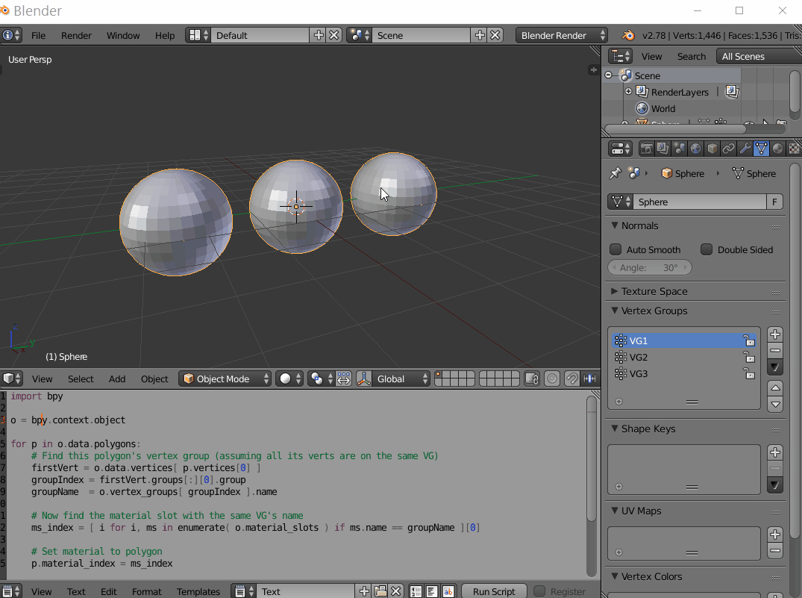Click the pin icon in the properties header
This screenshot has height=598, width=802.
point(615,173)
